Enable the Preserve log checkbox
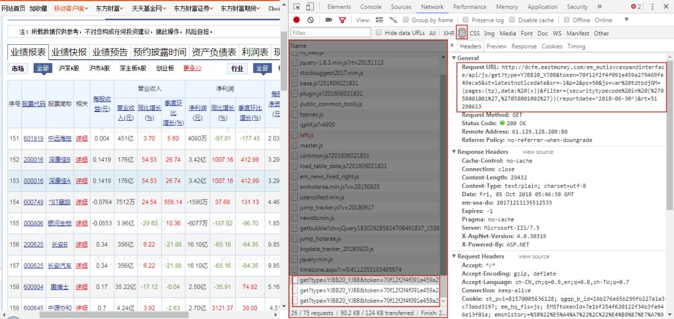674x319 pixels. point(466,20)
